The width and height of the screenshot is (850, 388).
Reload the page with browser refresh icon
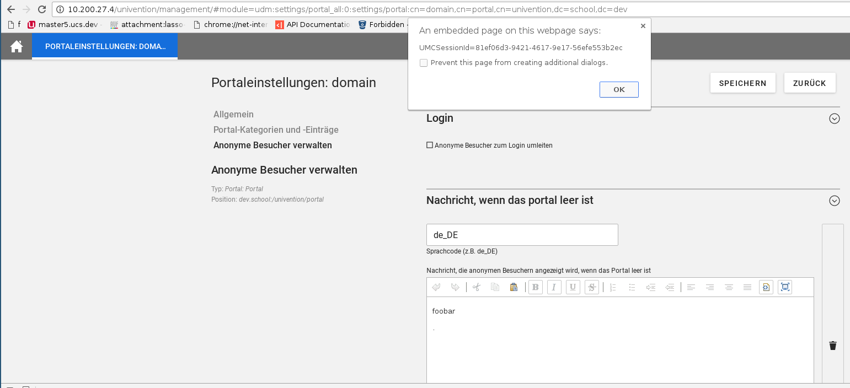point(41,9)
